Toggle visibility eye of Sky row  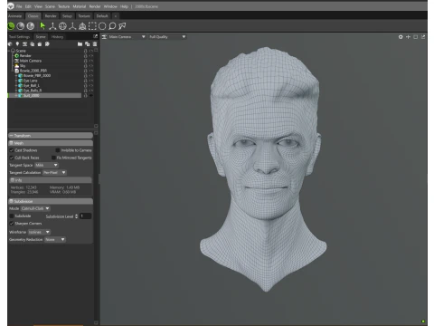(x=91, y=66)
